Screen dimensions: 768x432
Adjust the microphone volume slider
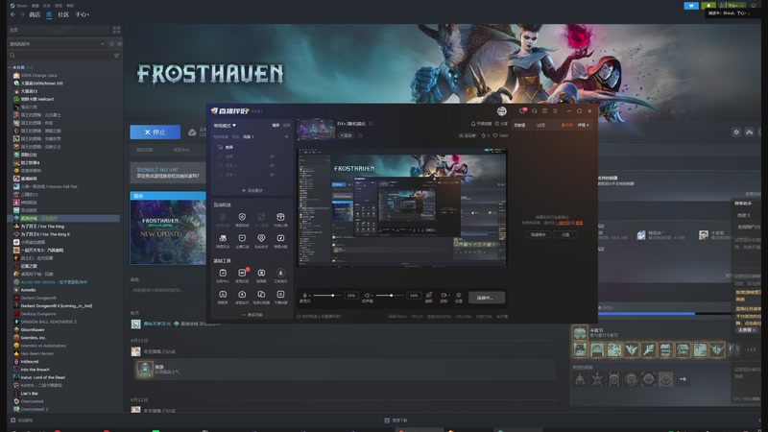(x=326, y=296)
